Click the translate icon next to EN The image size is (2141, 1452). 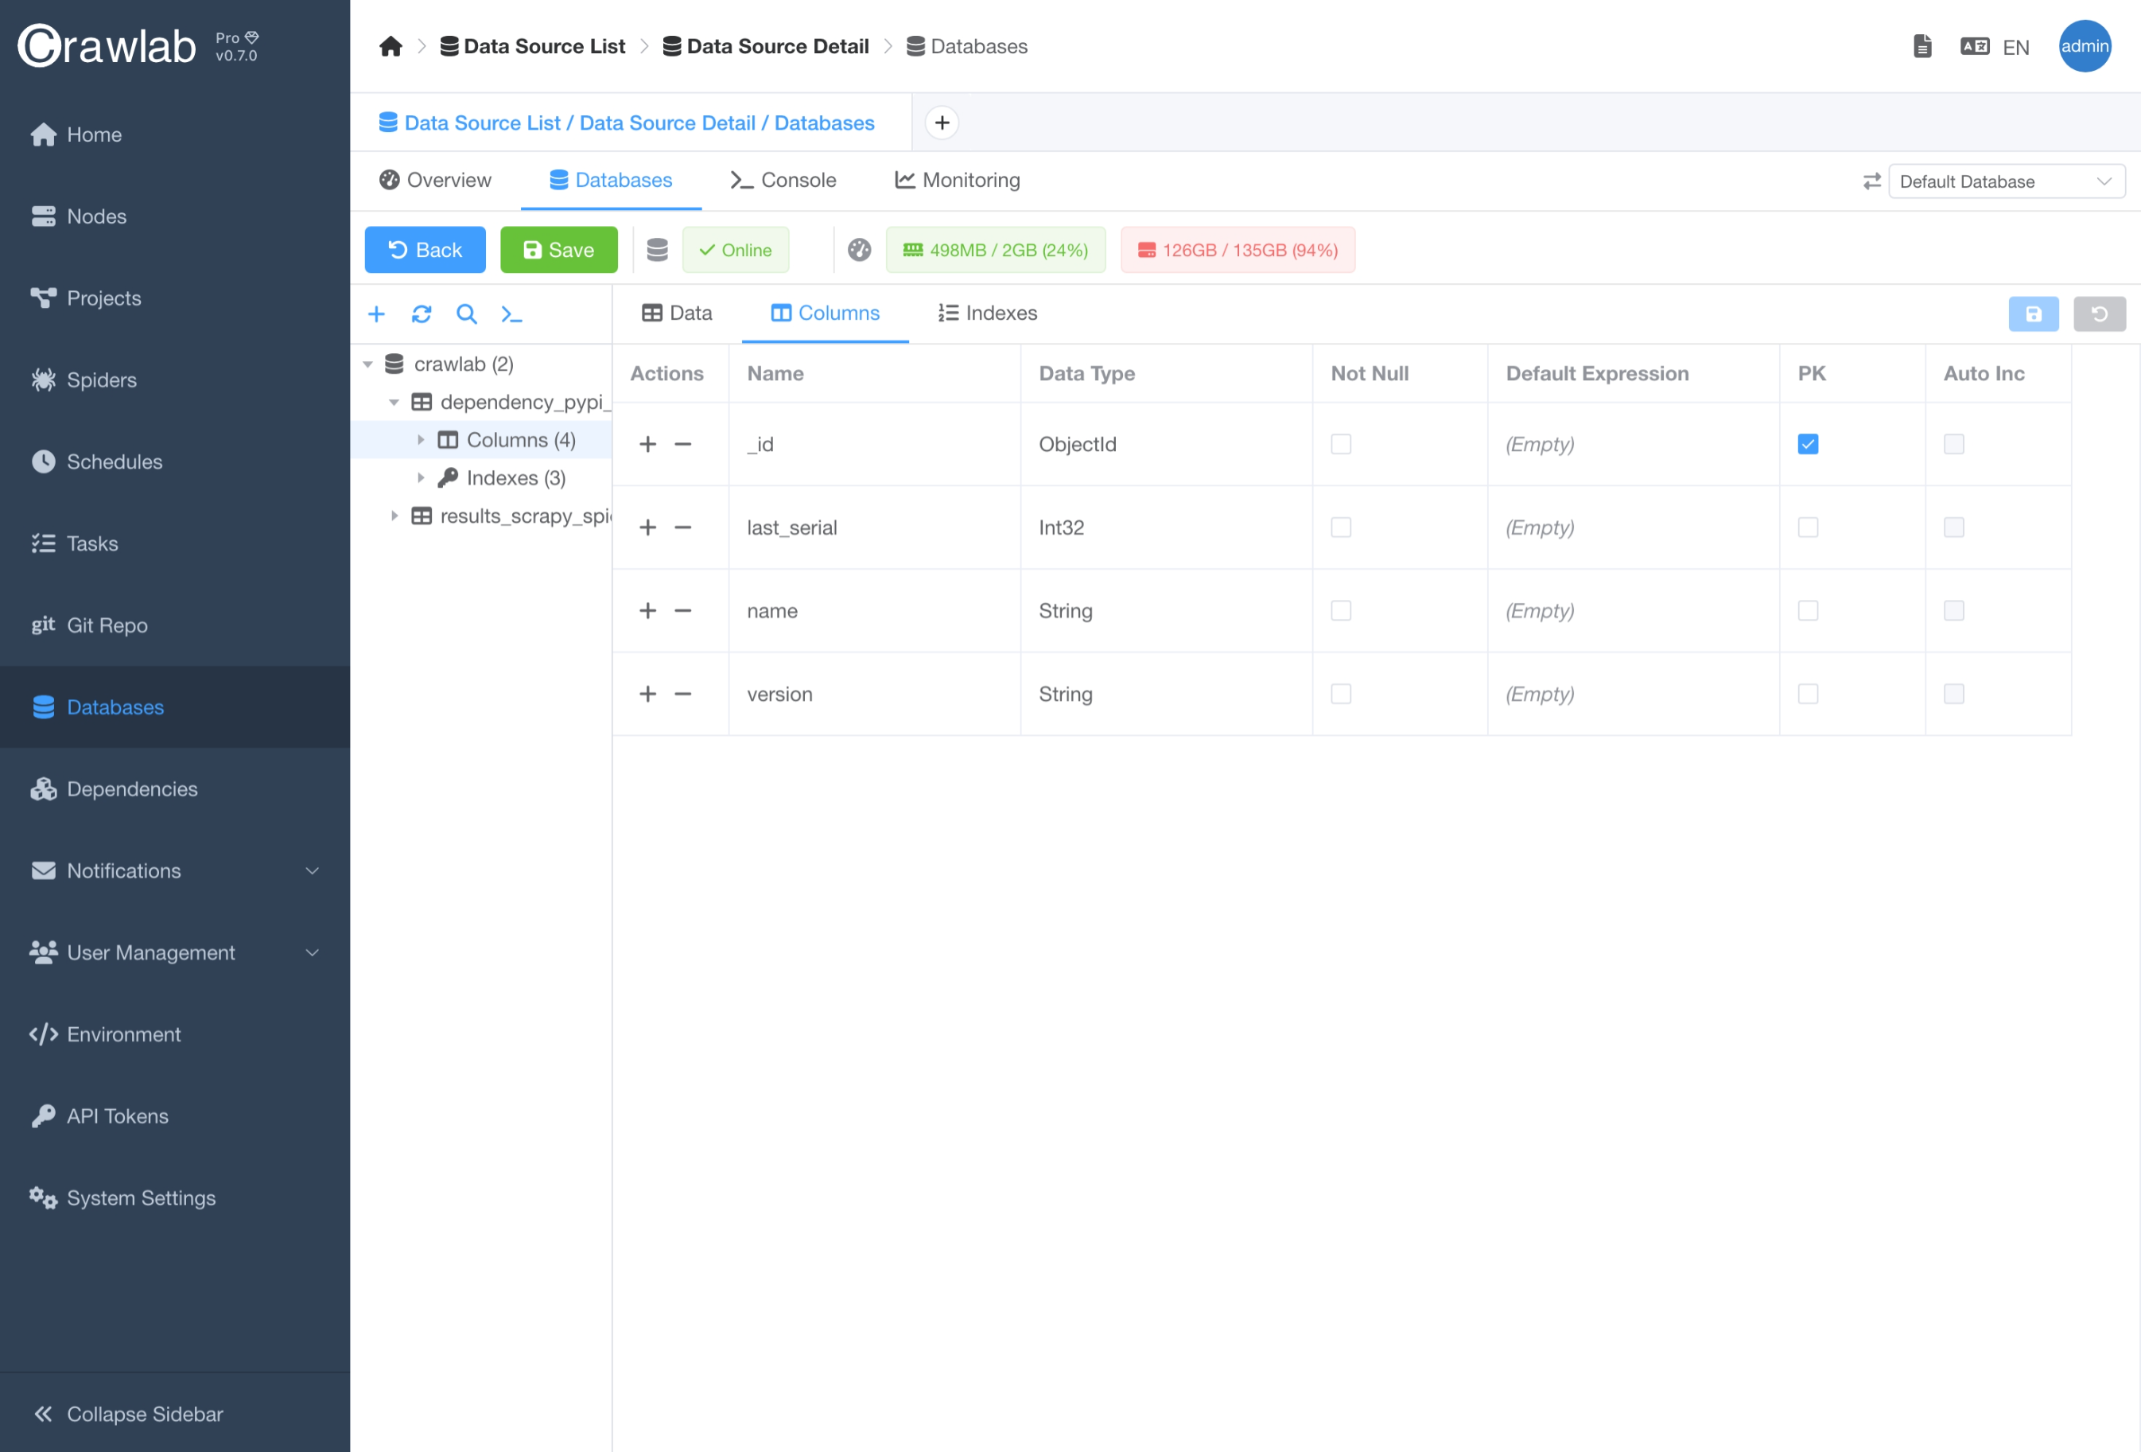1974,45
